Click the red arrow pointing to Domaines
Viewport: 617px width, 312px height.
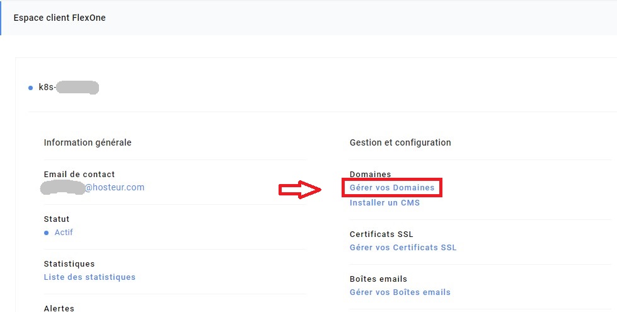click(301, 188)
